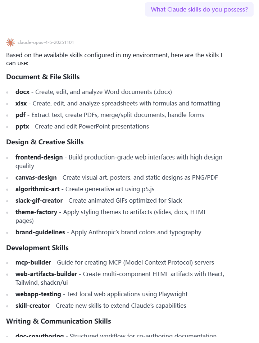Click the webapp-testing skill name
The image size is (259, 343).
pos(38,294)
